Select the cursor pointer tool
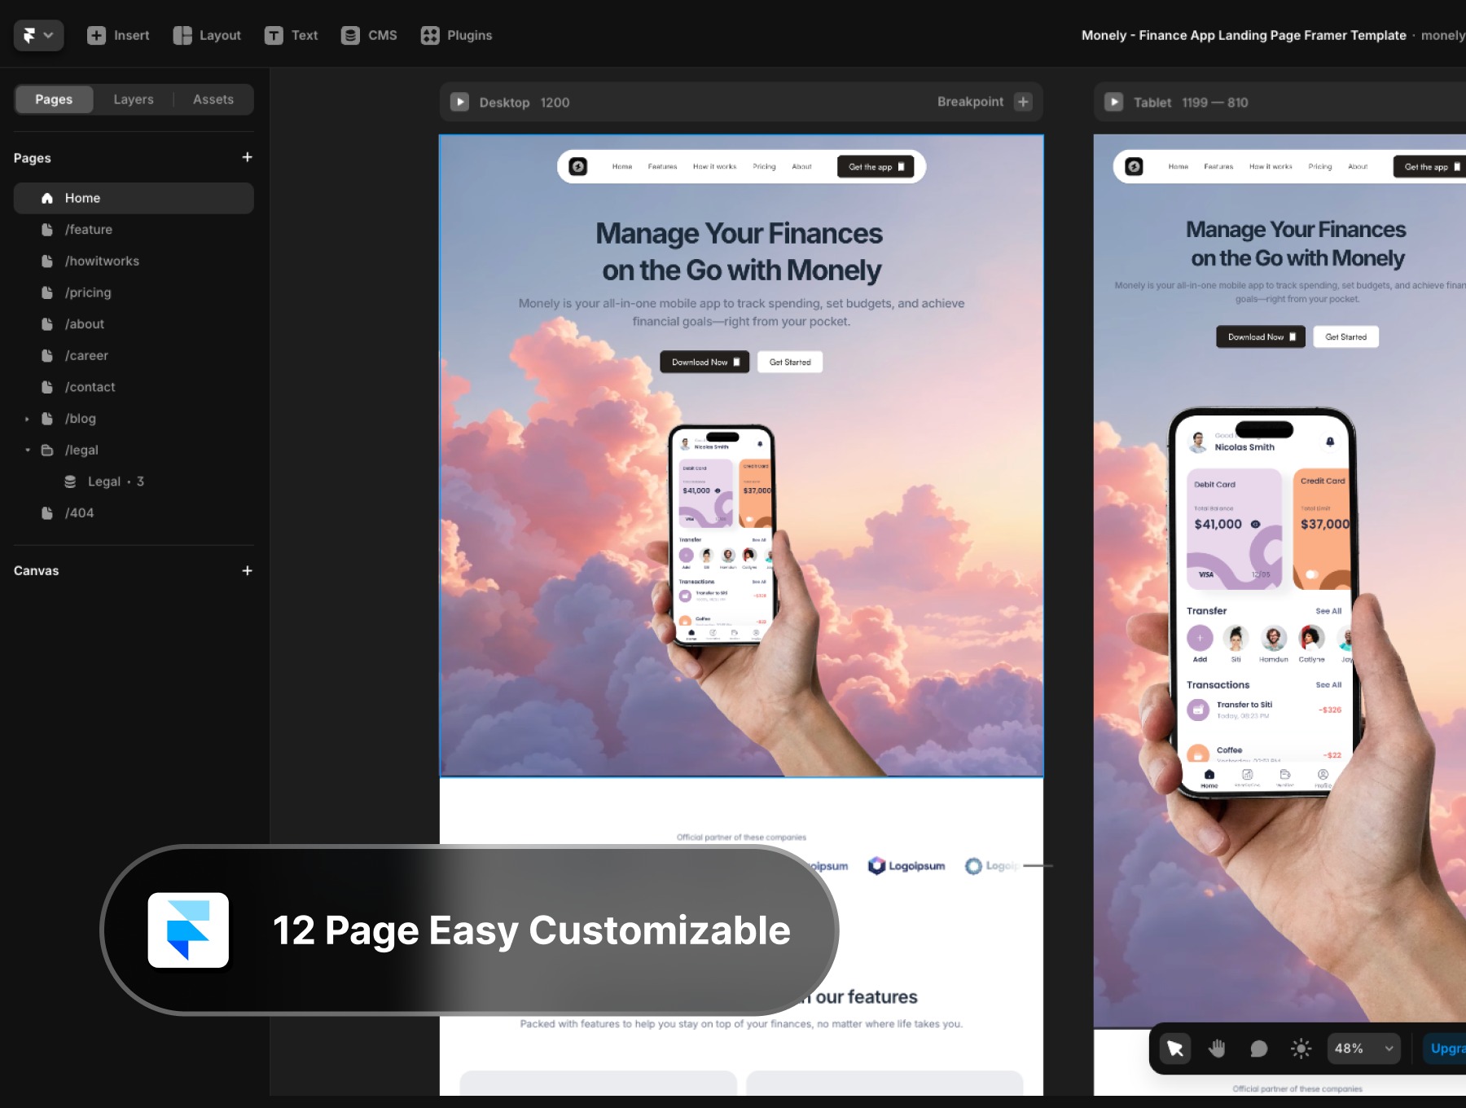Screen dimensions: 1466x1108 coord(1174,1049)
